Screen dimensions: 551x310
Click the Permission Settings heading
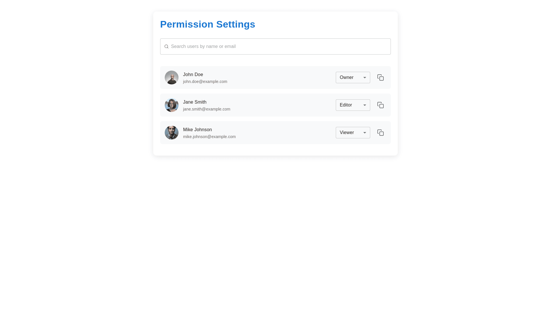click(207, 24)
